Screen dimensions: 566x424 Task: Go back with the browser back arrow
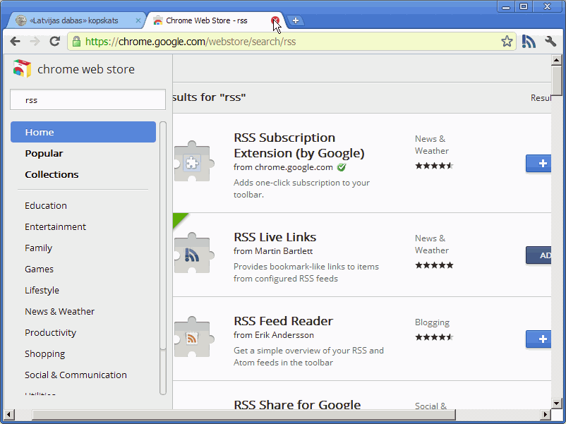tap(15, 42)
